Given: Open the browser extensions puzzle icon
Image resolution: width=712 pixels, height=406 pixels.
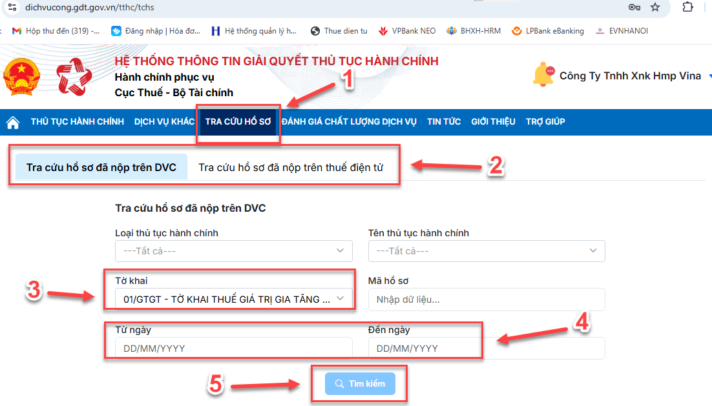Looking at the screenshot, I should [x=687, y=8].
